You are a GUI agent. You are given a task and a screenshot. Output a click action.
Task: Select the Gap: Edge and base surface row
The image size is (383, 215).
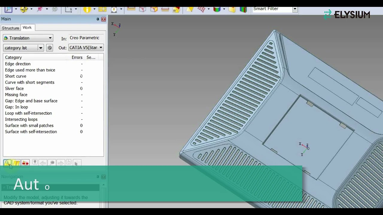pos(53,101)
